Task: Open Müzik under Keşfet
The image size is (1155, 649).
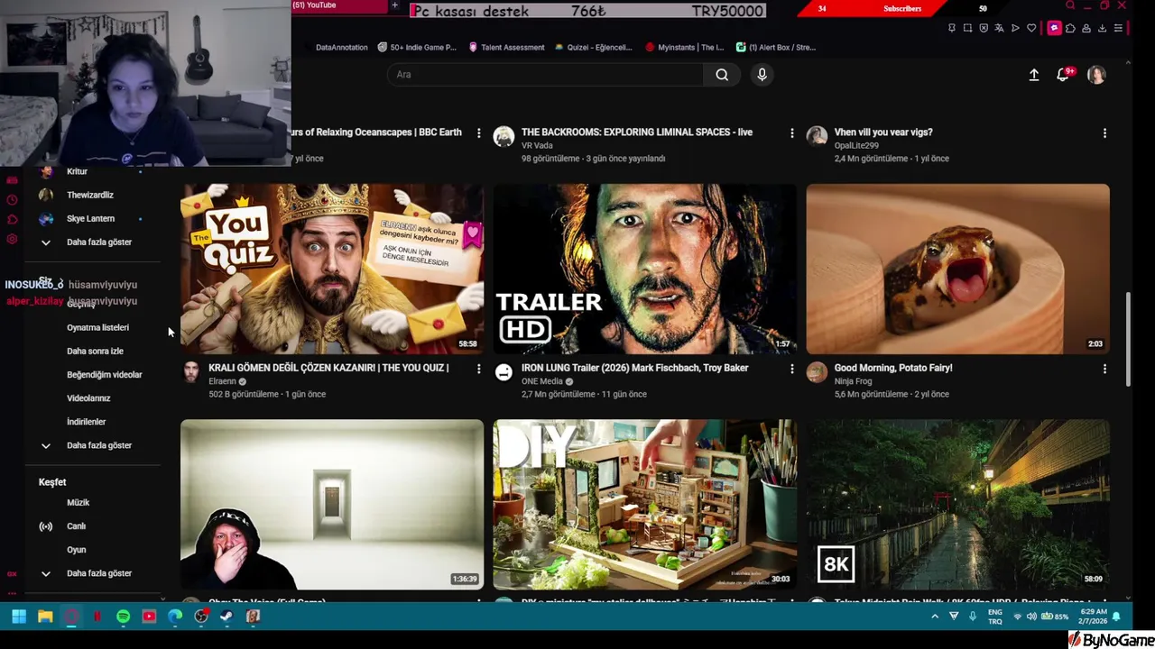Action: click(x=79, y=503)
